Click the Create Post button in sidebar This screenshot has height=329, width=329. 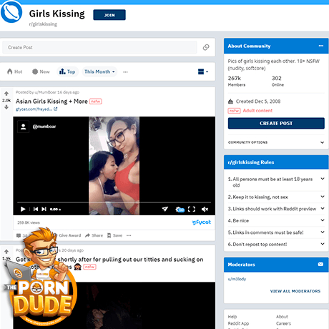[276, 123]
